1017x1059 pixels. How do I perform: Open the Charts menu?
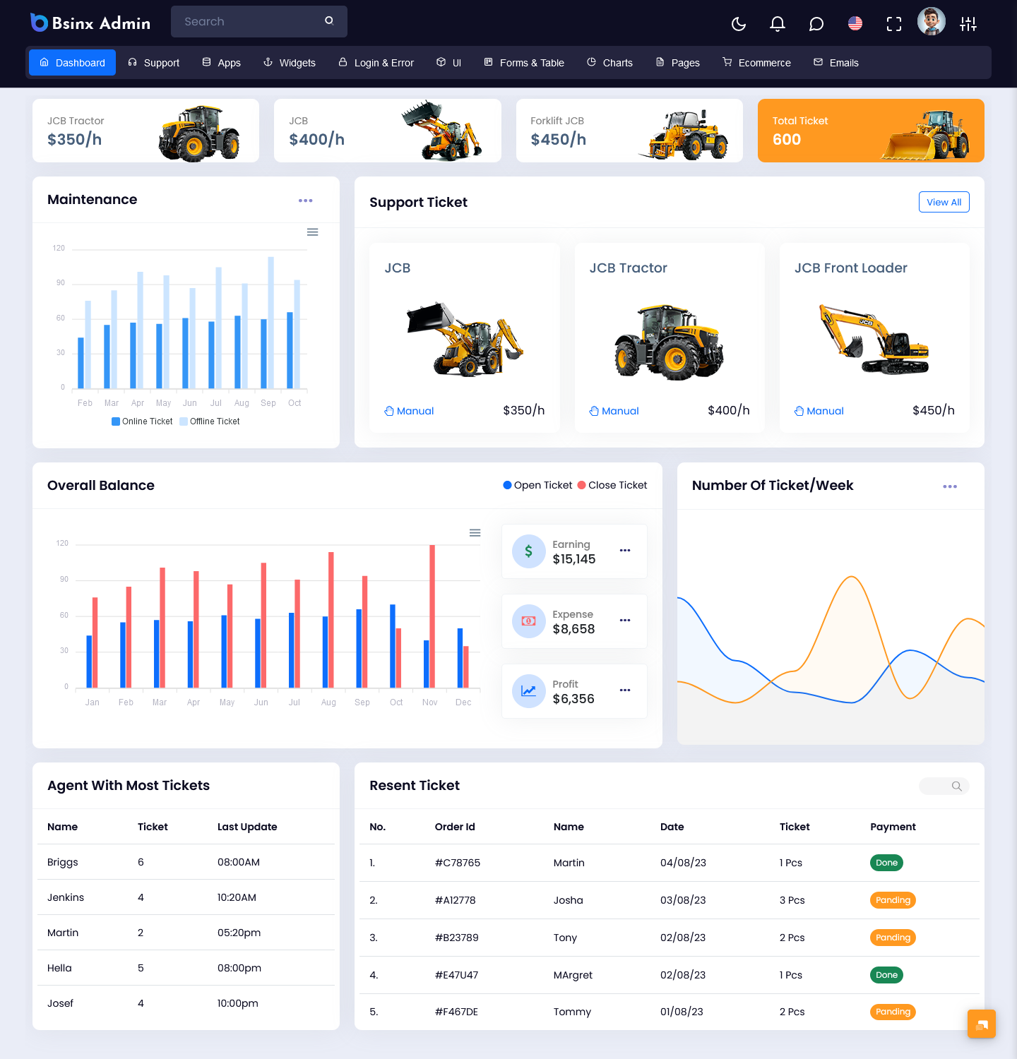[x=609, y=63]
